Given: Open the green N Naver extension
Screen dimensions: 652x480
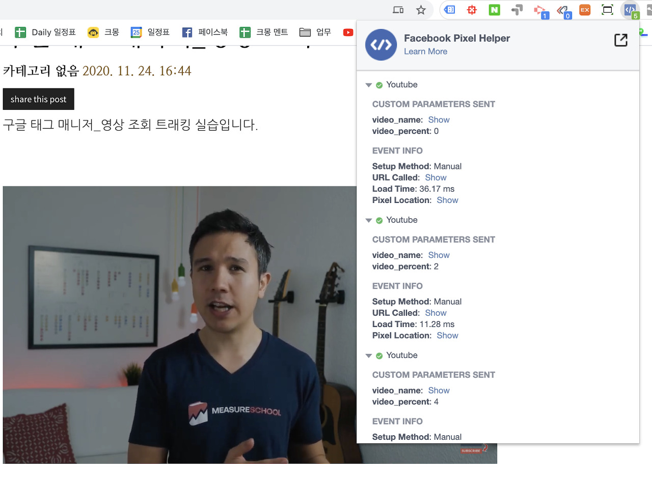Looking at the screenshot, I should click(x=494, y=10).
